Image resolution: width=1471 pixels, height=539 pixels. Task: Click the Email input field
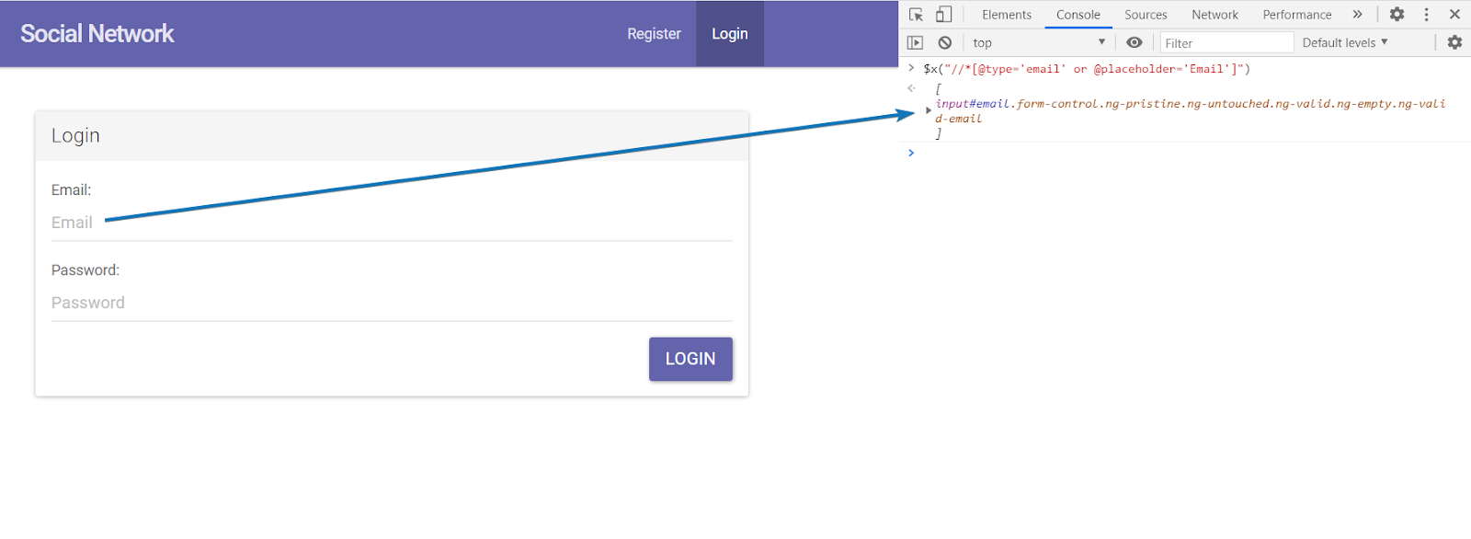pyautogui.click(x=391, y=223)
